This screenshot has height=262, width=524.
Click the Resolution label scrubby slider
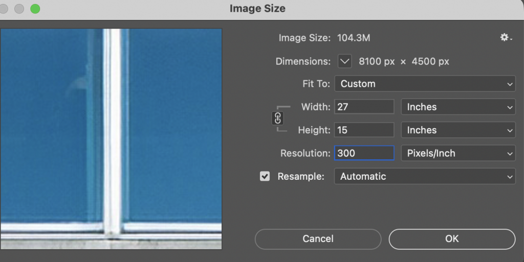[305, 153]
